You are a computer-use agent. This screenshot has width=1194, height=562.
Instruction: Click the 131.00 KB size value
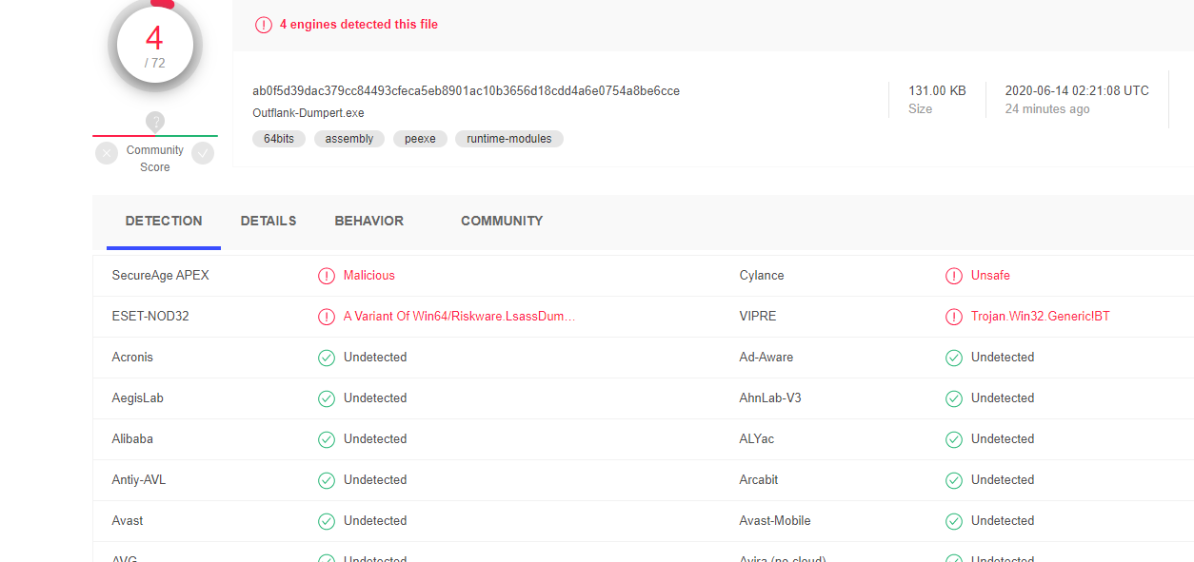coord(937,91)
